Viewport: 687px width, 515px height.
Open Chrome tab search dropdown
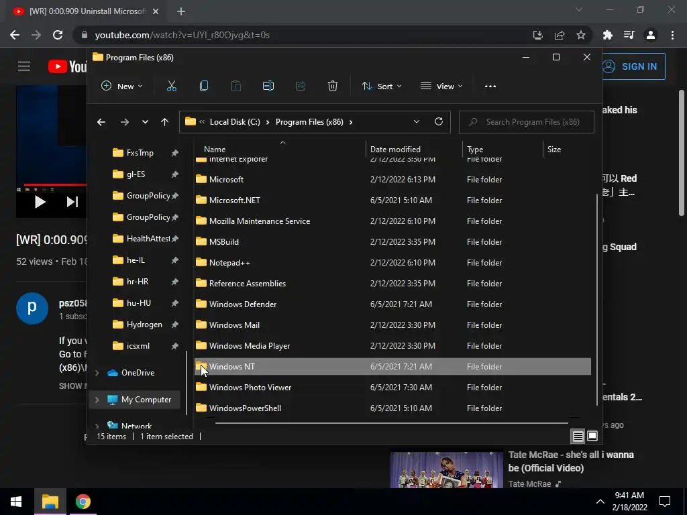[x=579, y=9]
